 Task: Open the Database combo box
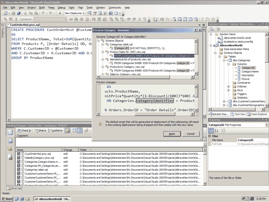[x=50, y=19]
